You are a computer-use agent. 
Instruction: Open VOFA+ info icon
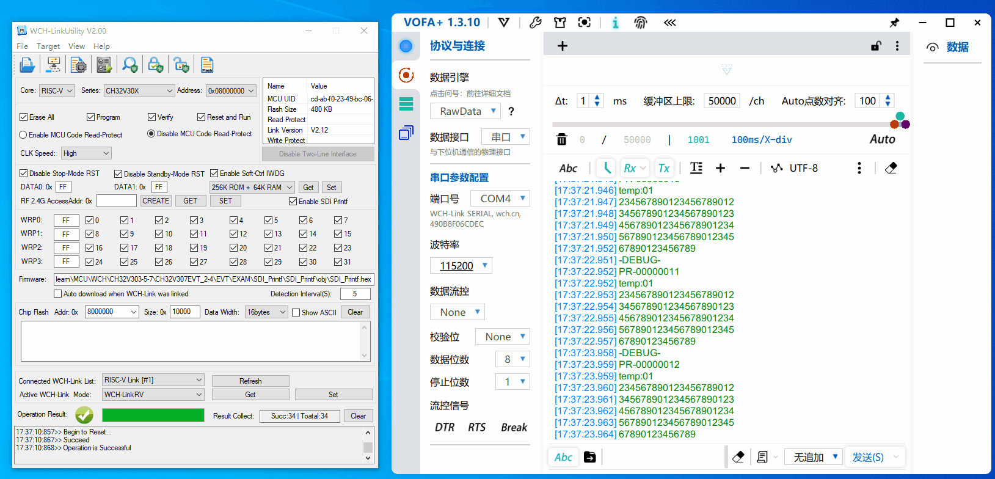point(615,23)
